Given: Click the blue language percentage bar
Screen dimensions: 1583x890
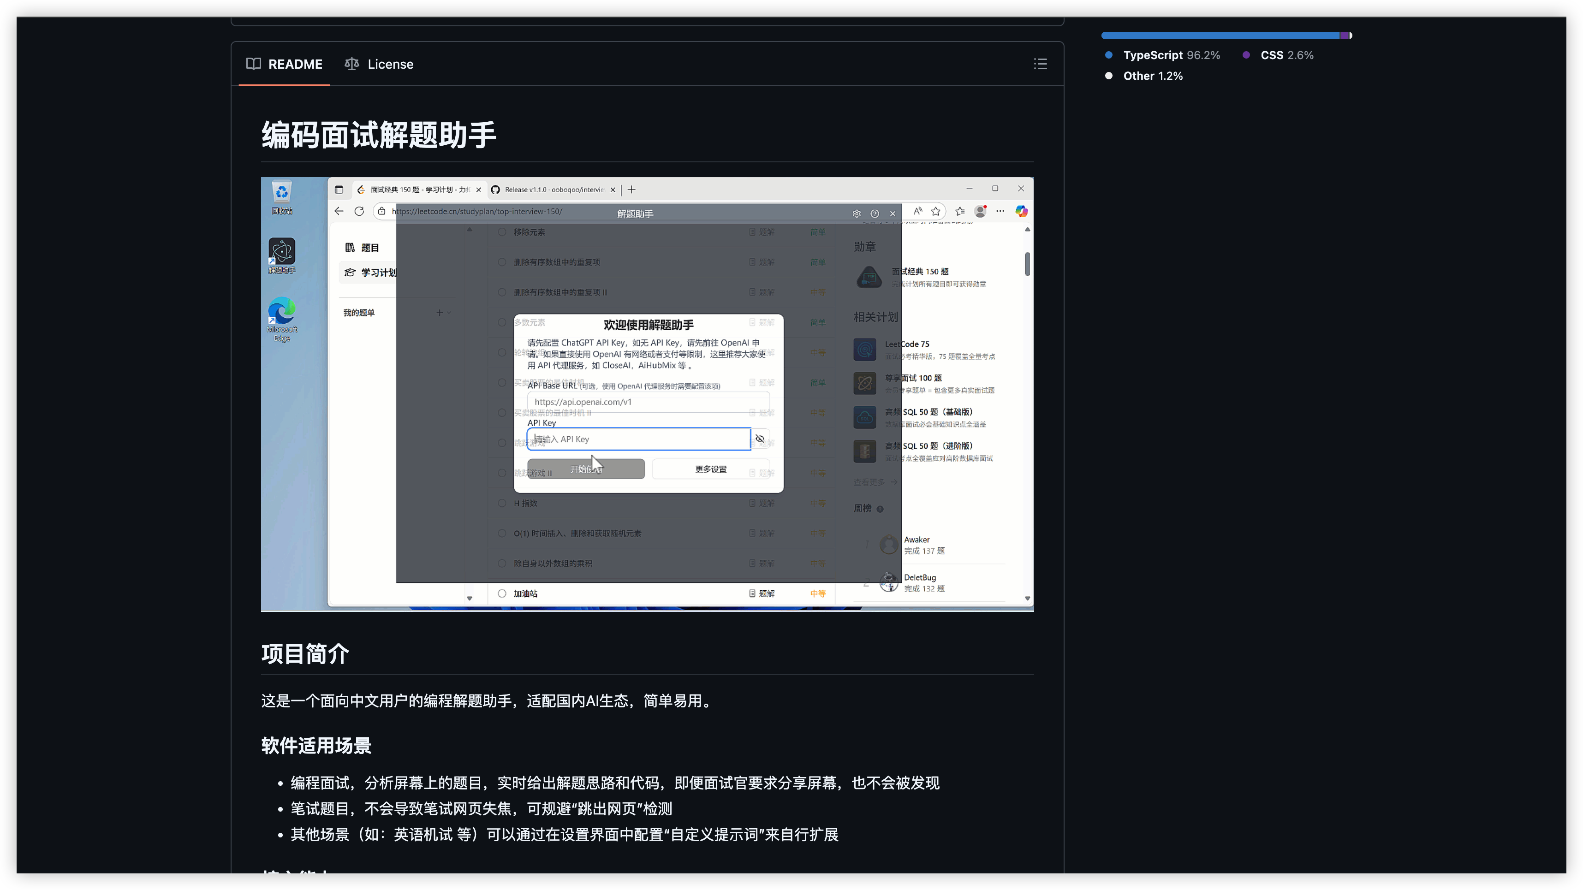Looking at the screenshot, I should point(1220,36).
